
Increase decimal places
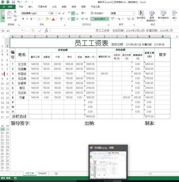tap(129, 19)
